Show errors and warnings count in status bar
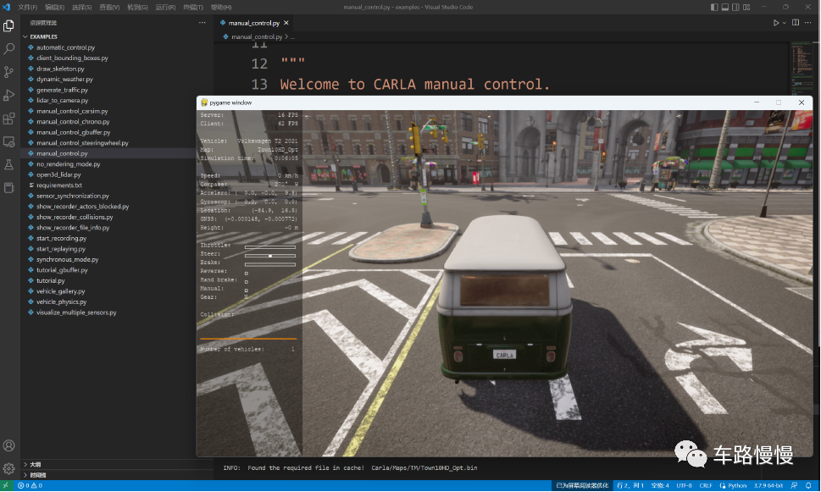The height and width of the screenshot is (492, 821). coord(30,486)
